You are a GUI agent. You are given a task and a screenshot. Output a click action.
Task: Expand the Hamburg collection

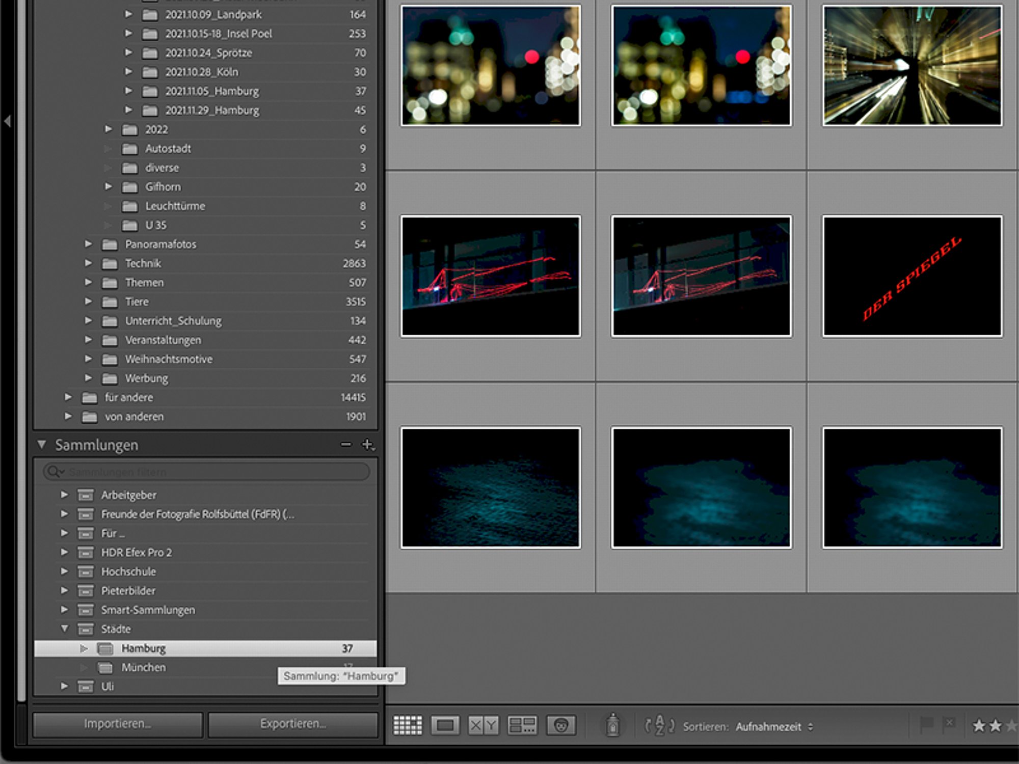84,648
